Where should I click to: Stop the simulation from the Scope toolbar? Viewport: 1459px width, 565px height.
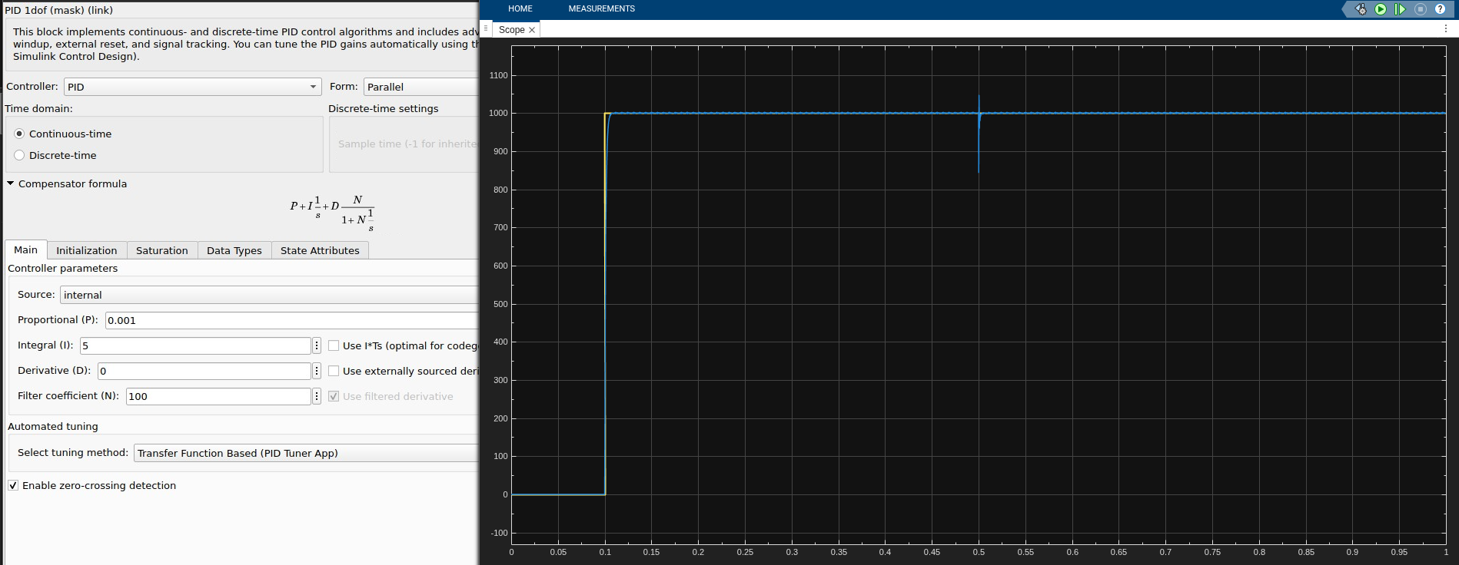pos(1421,9)
